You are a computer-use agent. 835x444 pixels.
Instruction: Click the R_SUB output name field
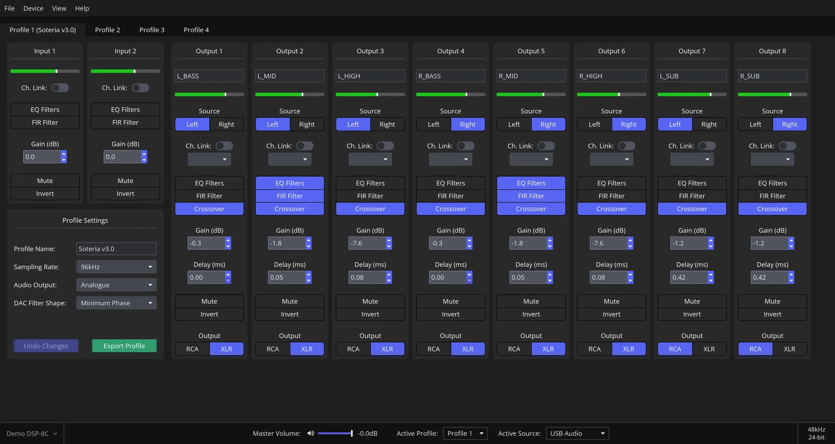point(772,76)
